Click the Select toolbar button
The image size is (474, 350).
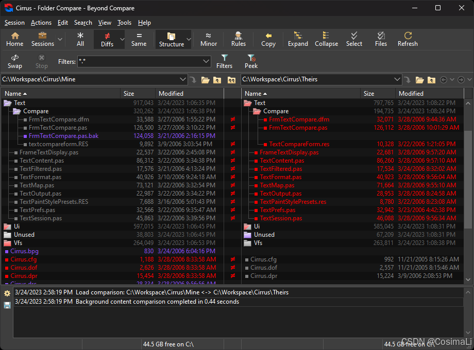pyautogui.click(x=354, y=39)
